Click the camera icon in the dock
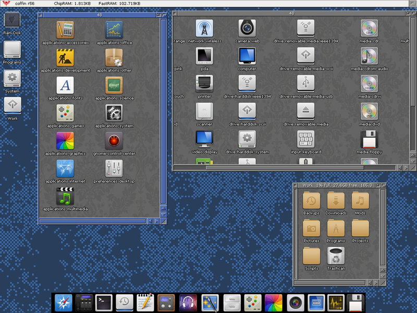This screenshot has height=313, width=417. coord(295,302)
